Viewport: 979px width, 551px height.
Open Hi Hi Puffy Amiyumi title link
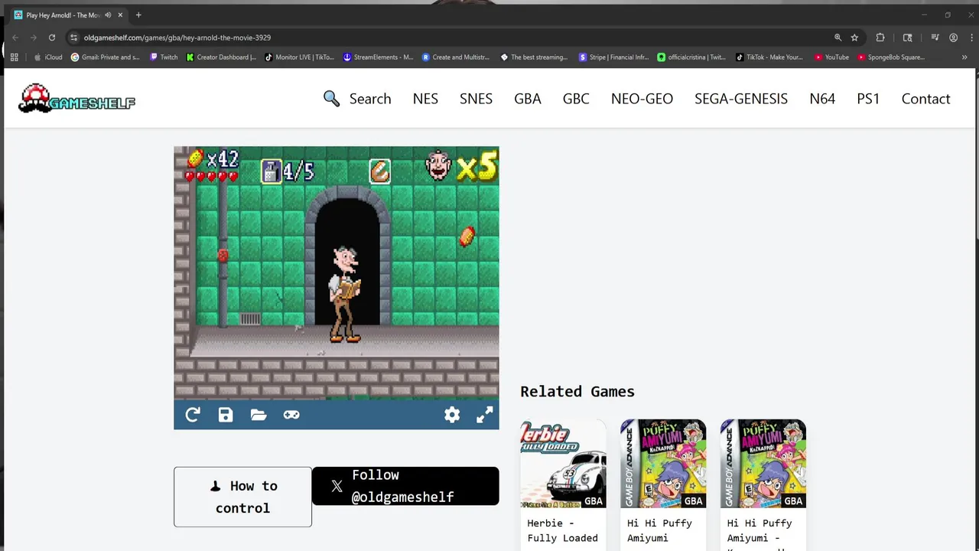[659, 530]
